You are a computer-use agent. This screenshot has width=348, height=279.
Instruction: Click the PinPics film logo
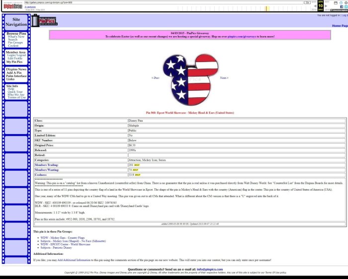pos(44,21)
